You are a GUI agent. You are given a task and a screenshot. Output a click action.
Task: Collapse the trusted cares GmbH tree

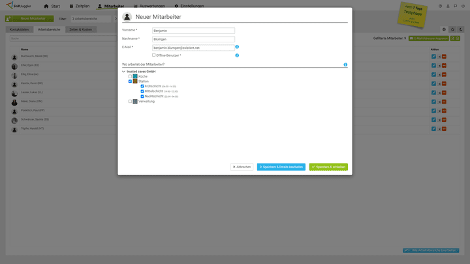[124, 71]
